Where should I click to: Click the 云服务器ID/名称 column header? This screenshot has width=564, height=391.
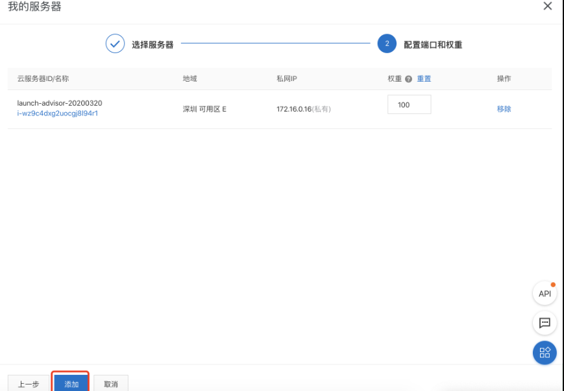(43, 78)
